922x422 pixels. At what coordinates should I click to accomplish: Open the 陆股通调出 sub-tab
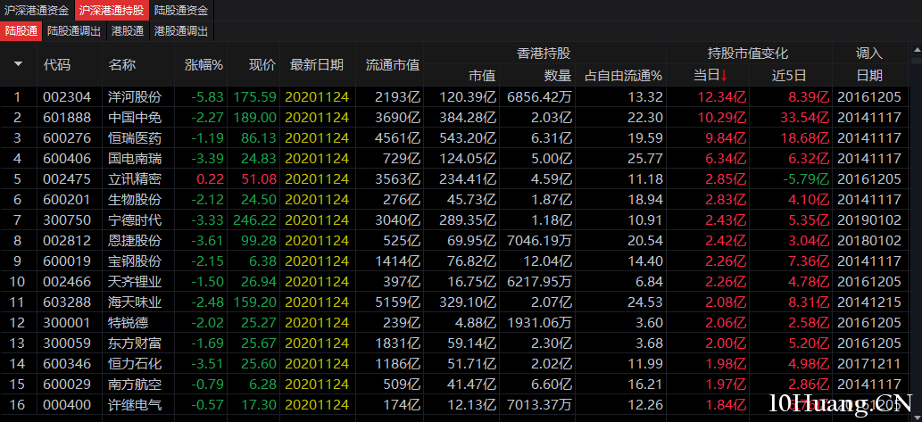pyautogui.click(x=74, y=31)
